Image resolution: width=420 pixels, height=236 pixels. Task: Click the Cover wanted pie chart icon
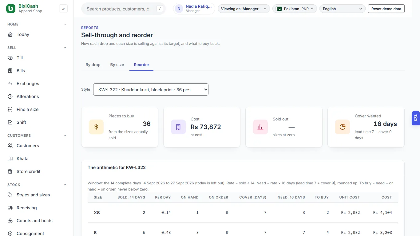[343, 127]
